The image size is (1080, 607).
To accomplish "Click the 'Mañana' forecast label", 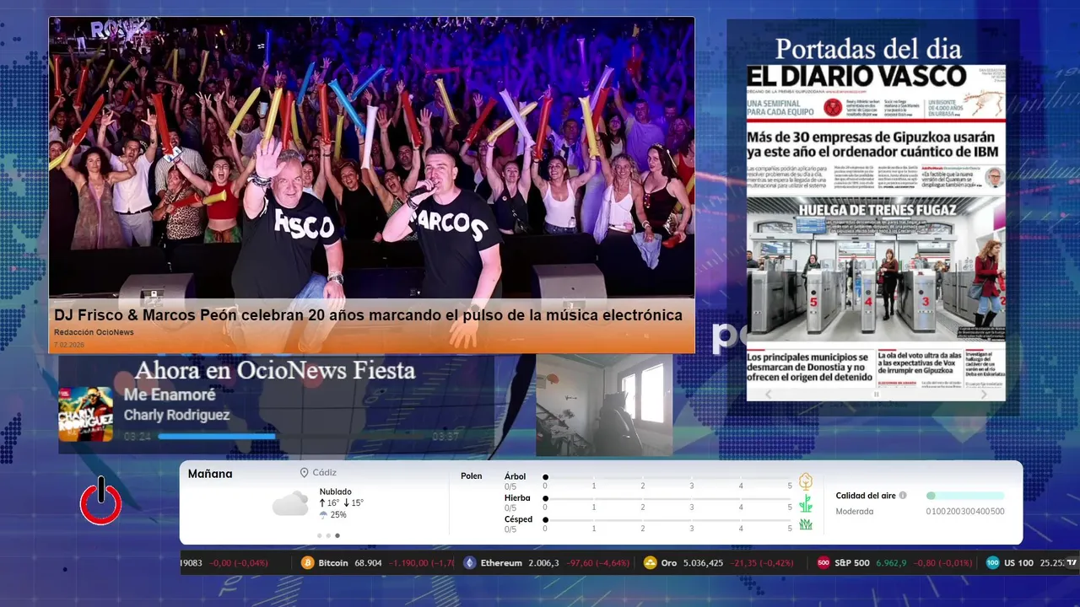I will (x=210, y=474).
